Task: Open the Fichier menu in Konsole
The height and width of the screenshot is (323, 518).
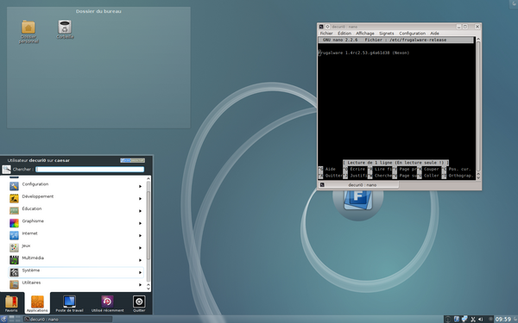Action: pyautogui.click(x=326, y=34)
